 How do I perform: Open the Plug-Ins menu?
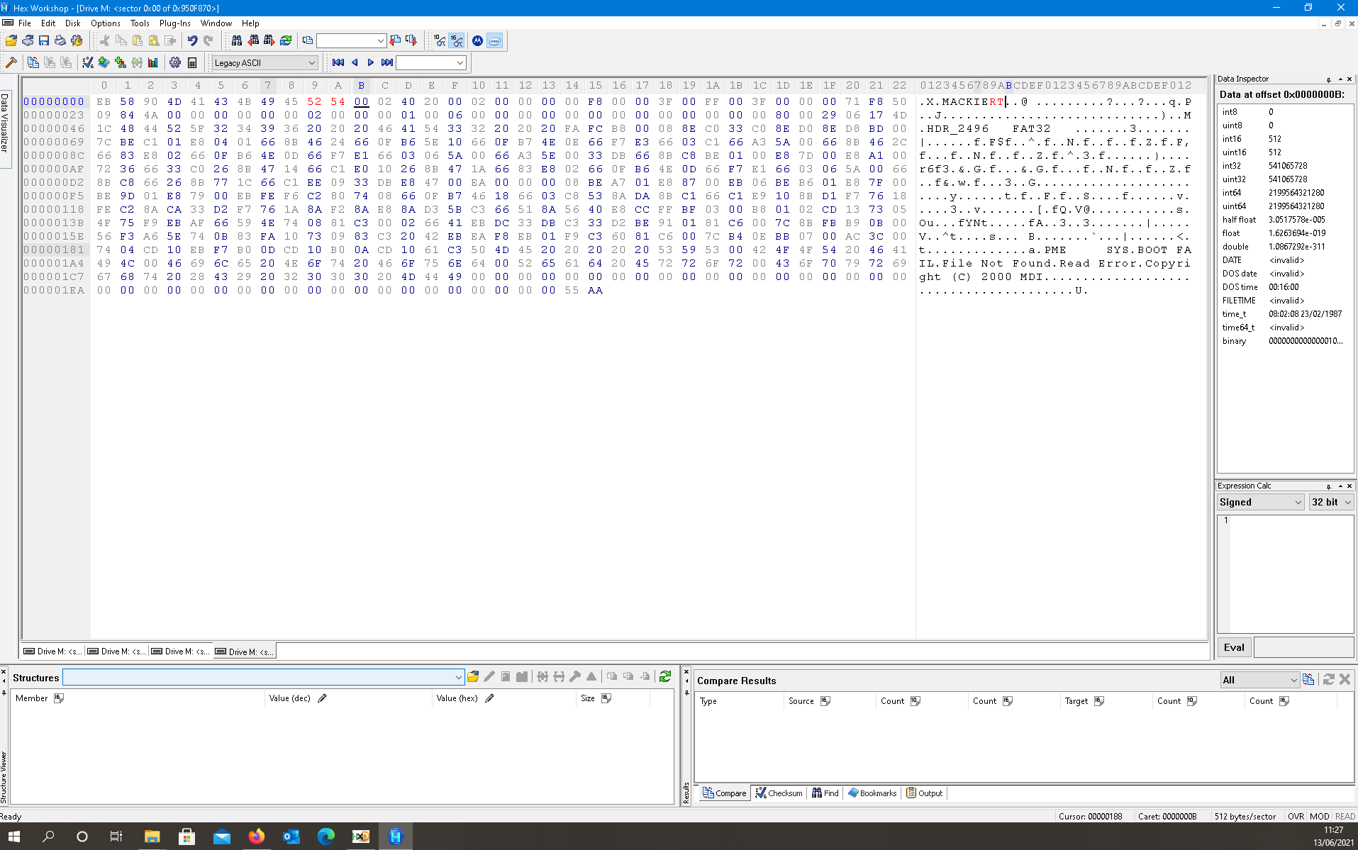point(175,23)
